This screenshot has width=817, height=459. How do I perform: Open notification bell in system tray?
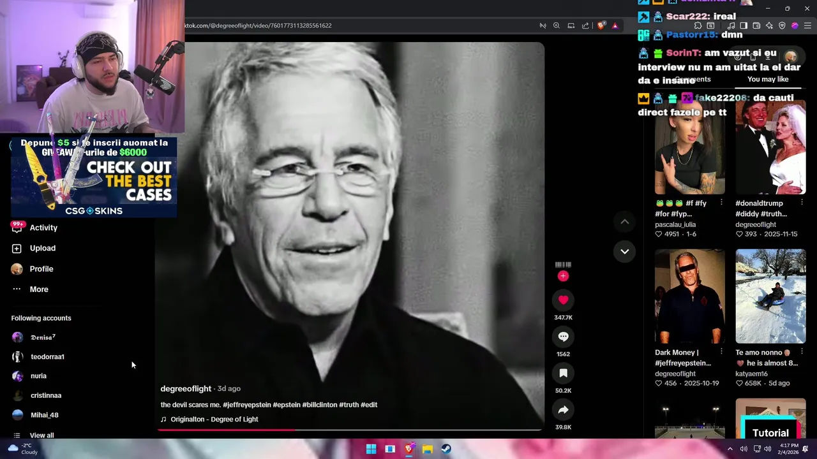tap(806, 449)
